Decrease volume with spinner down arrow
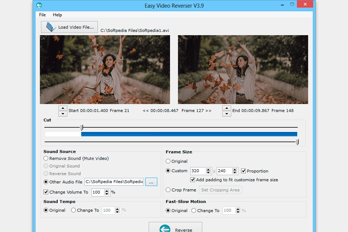The height and width of the screenshot is (232, 348). [x=107, y=194]
